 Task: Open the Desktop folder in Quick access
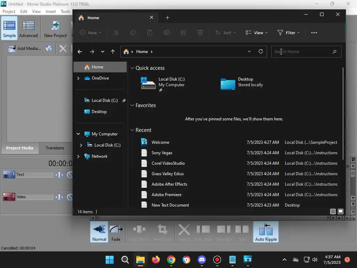242,84
